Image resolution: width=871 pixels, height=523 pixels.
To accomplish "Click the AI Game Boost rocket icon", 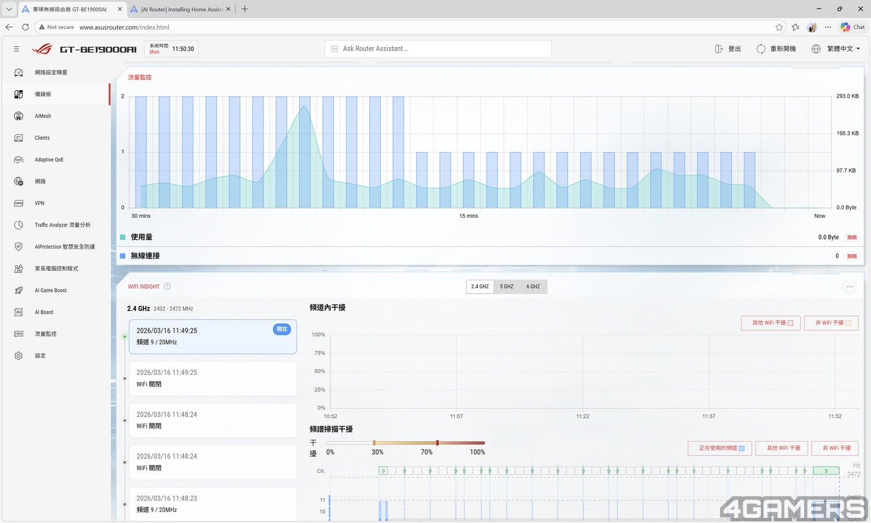I will pyautogui.click(x=19, y=291).
